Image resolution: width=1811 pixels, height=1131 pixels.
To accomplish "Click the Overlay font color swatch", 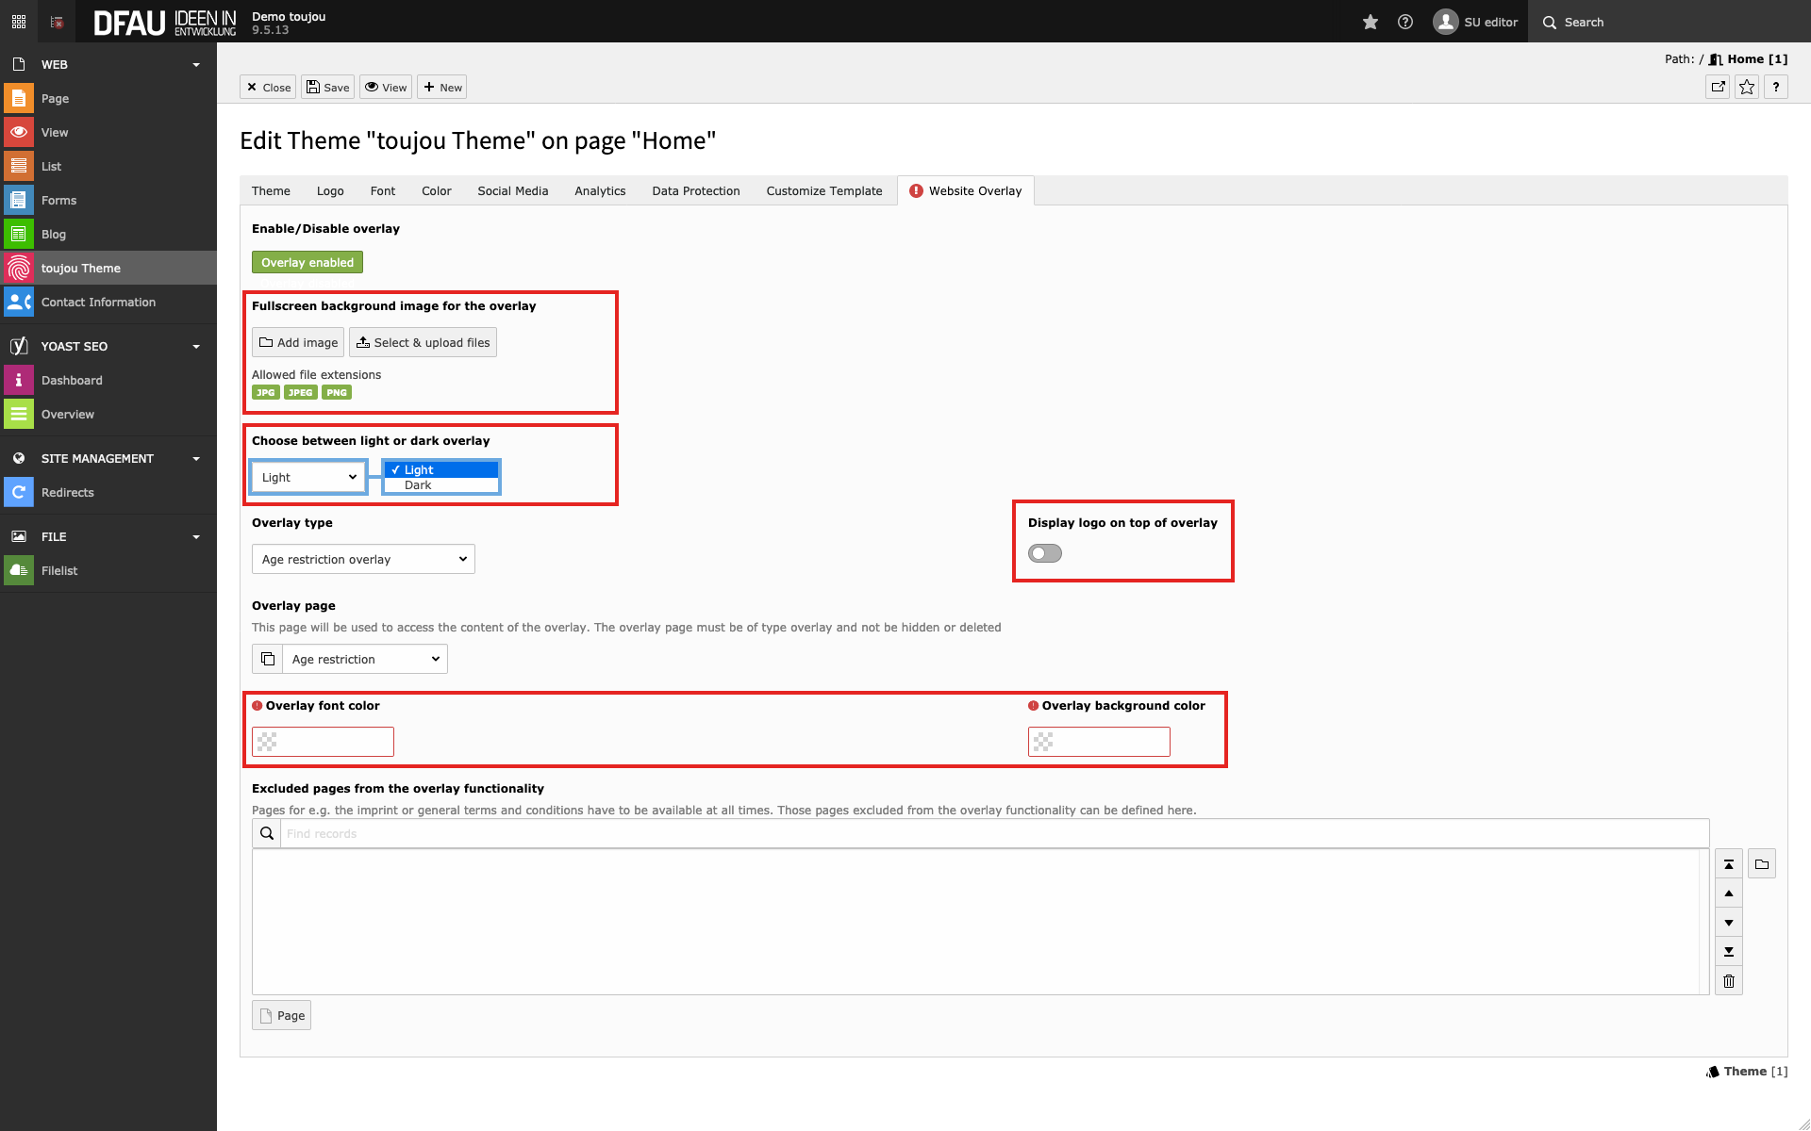I will 268,743.
